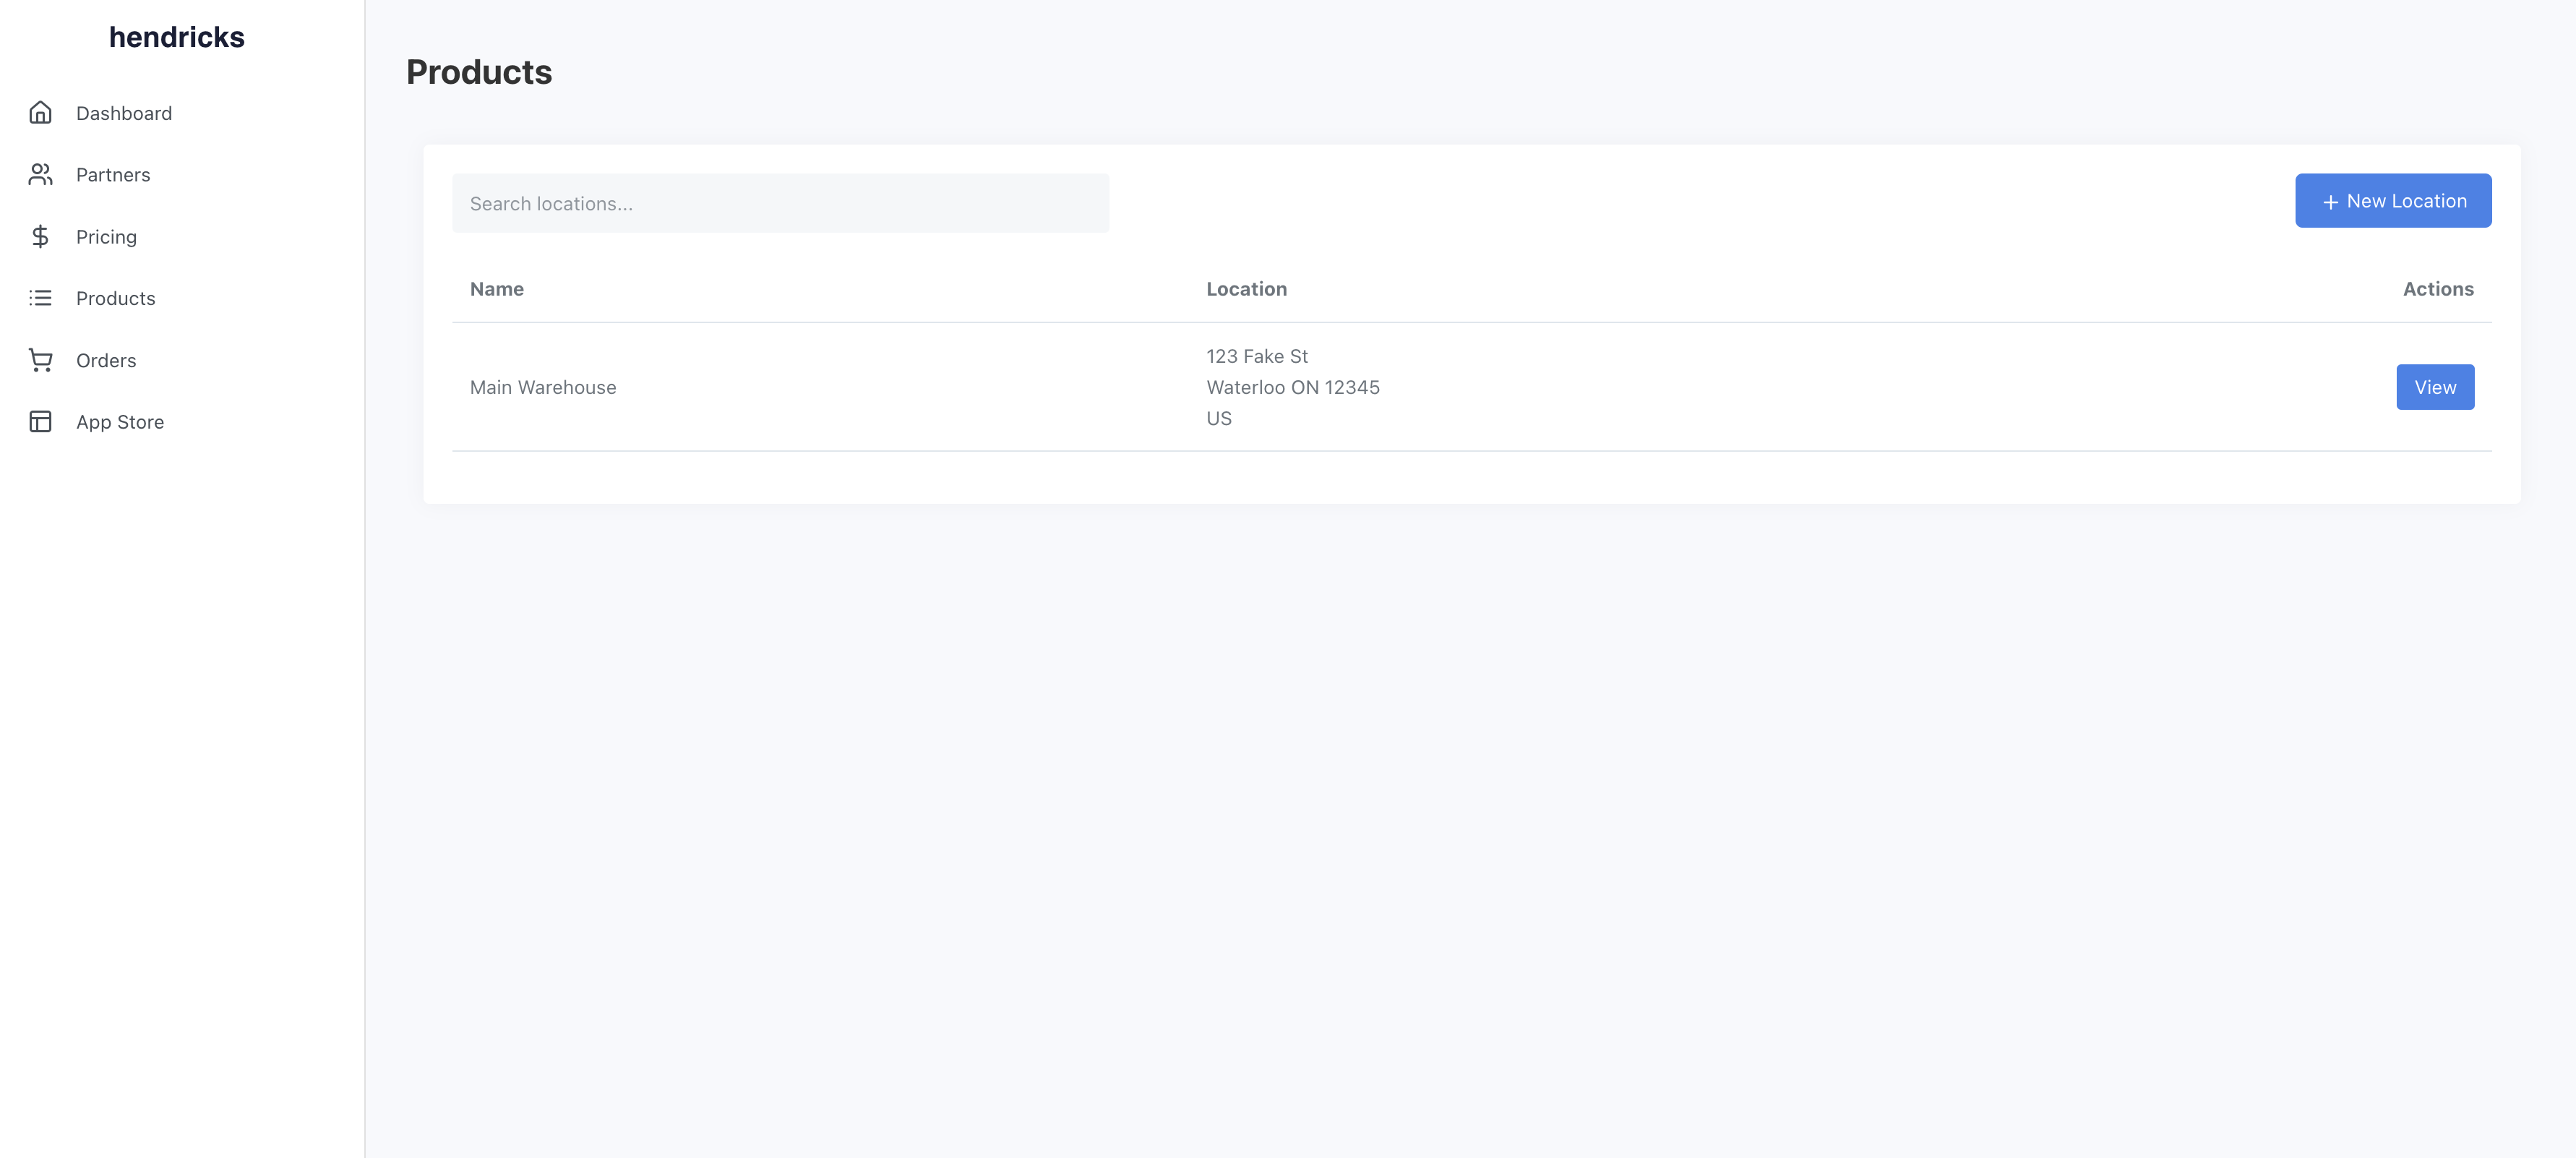Toggle the App Store navigation entry
The image size is (2576, 1158).
click(x=120, y=422)
